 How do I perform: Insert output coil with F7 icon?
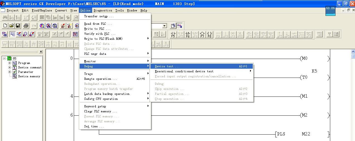202,34
